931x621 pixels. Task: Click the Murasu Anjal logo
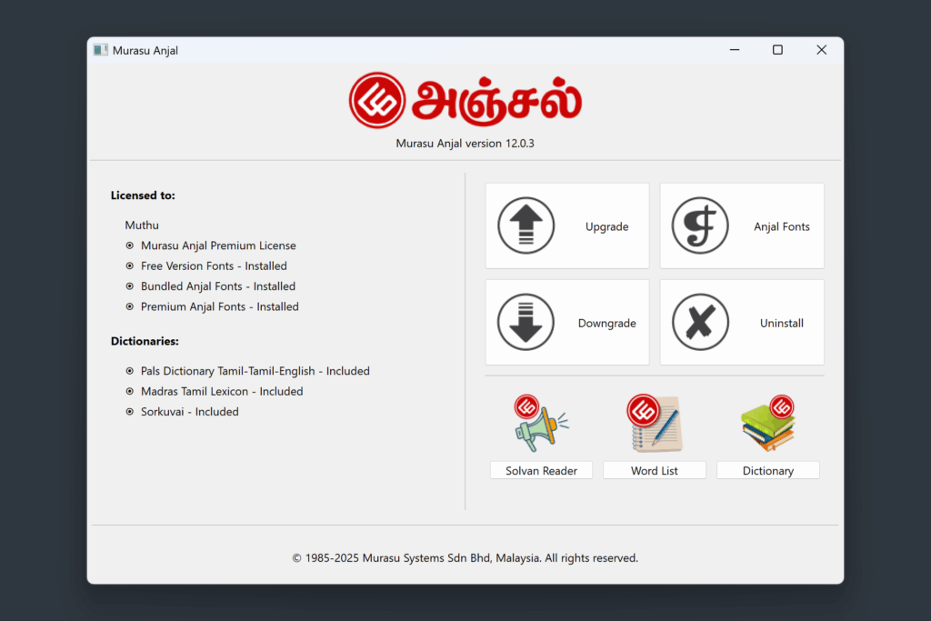[465, 100]
